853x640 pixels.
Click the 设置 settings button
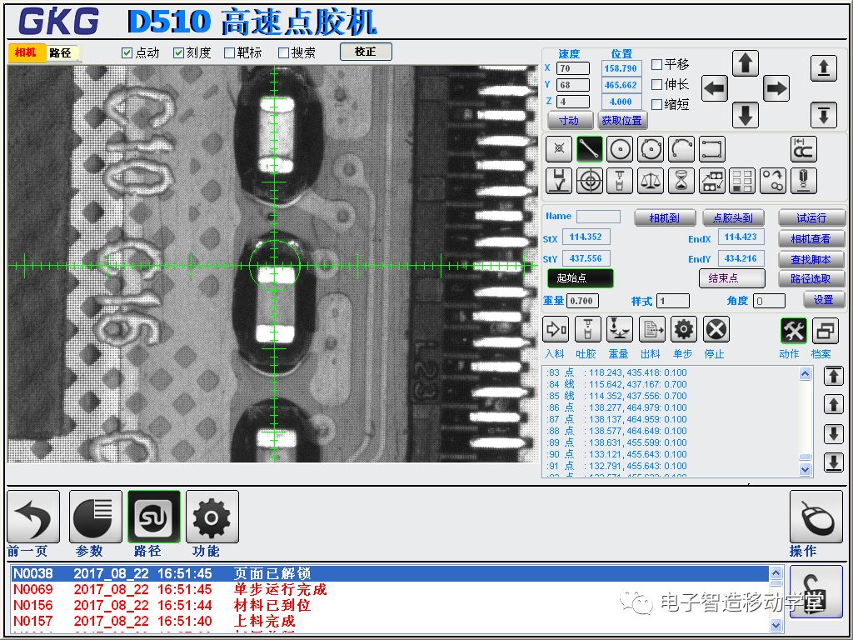(x=824, y=299)
